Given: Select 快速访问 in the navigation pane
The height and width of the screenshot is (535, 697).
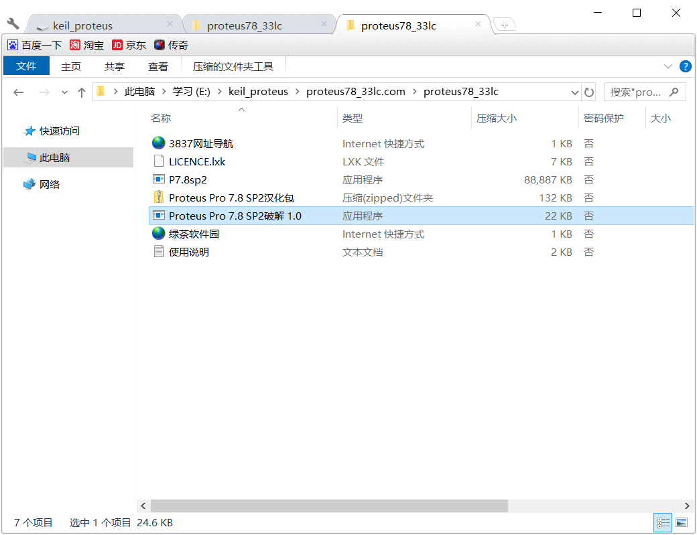Looking at the screenshot, I should coord(59,131).
